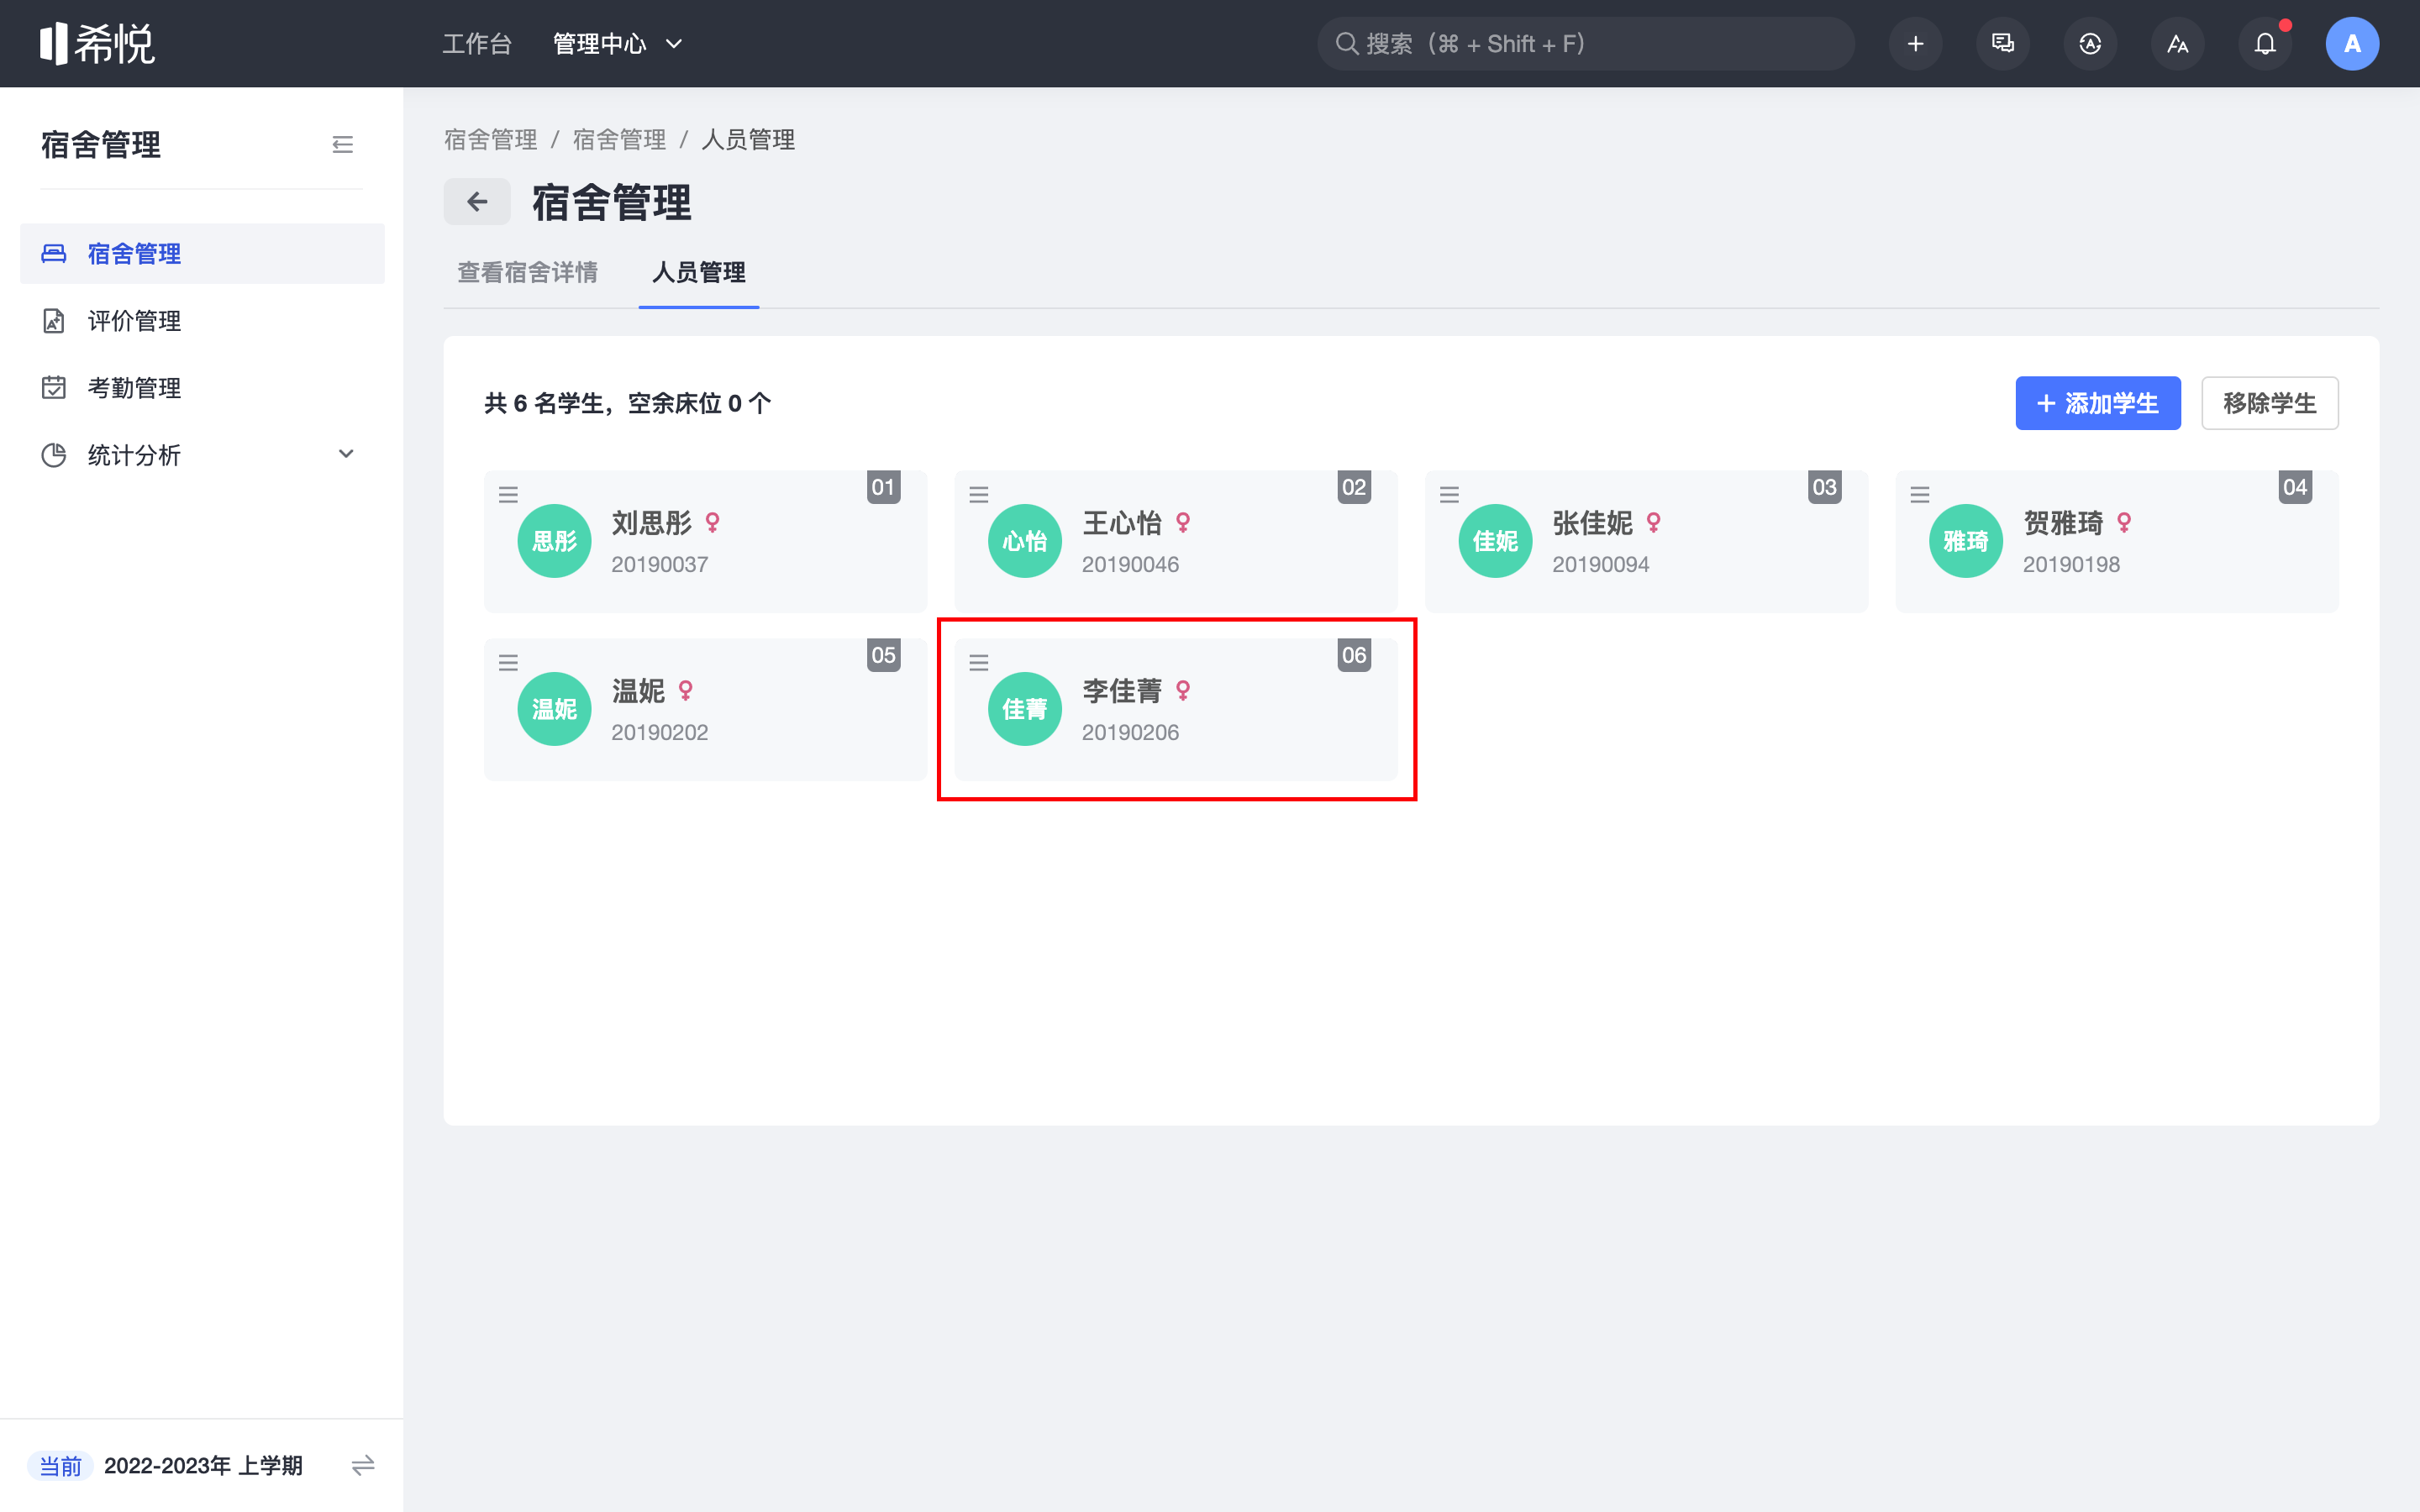Click drag handle on 张佳妮 card
Image resolution: width=2420 pixels, height=1512 pixels.
[1449, 495]
